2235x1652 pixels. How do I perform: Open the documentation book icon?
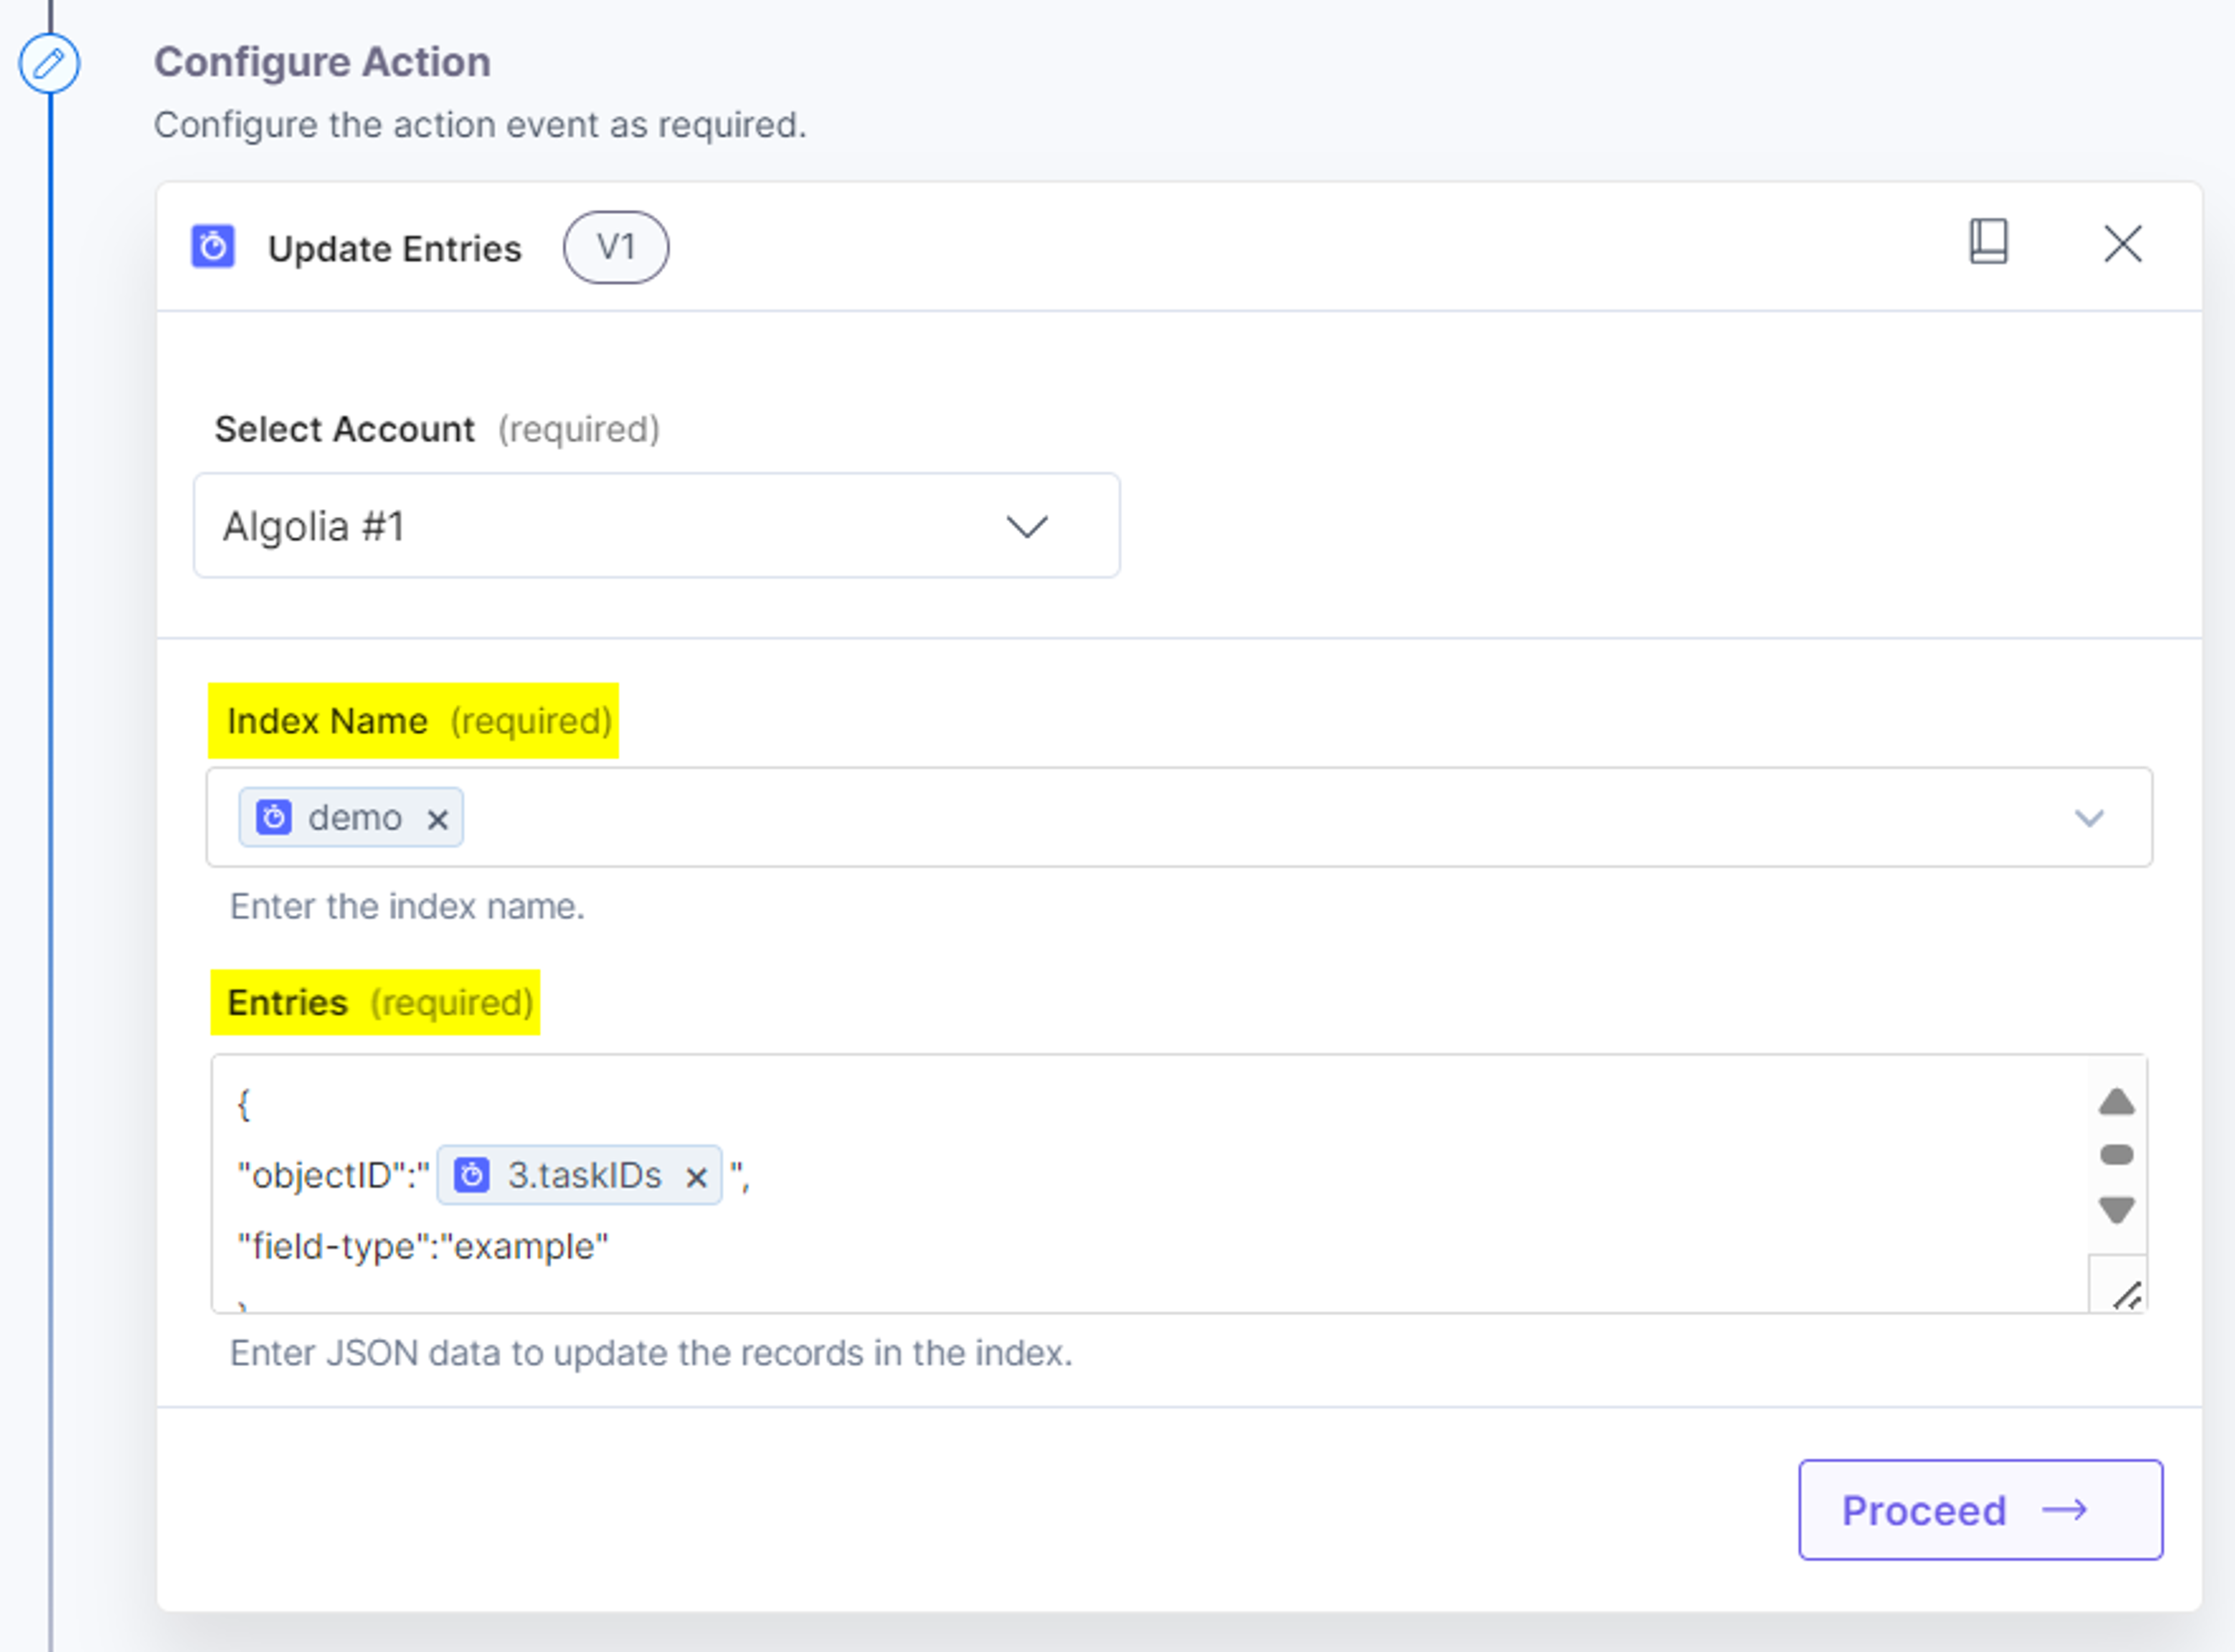pyautogui.click(x=1988, y=242)
